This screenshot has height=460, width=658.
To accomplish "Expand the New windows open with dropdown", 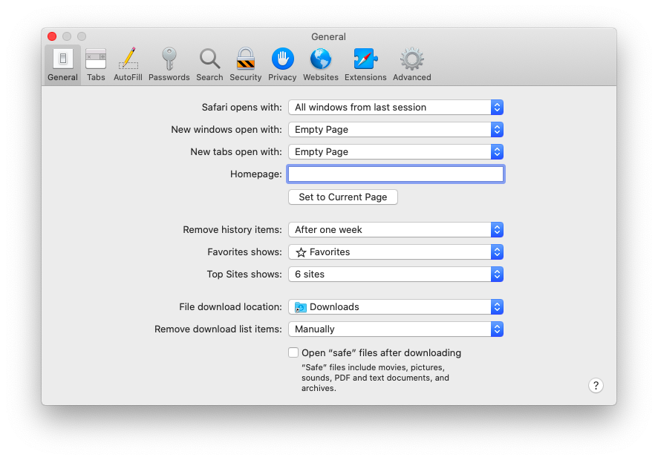I will click(396, 130).
